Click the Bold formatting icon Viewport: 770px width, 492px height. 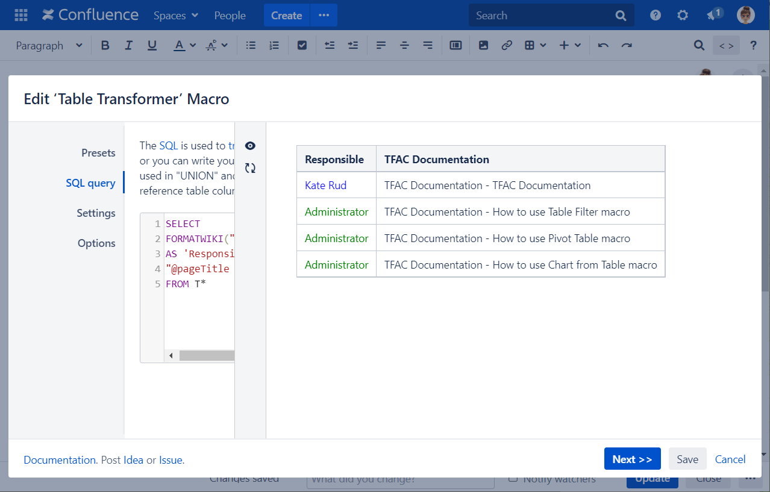tap(105, 45)
